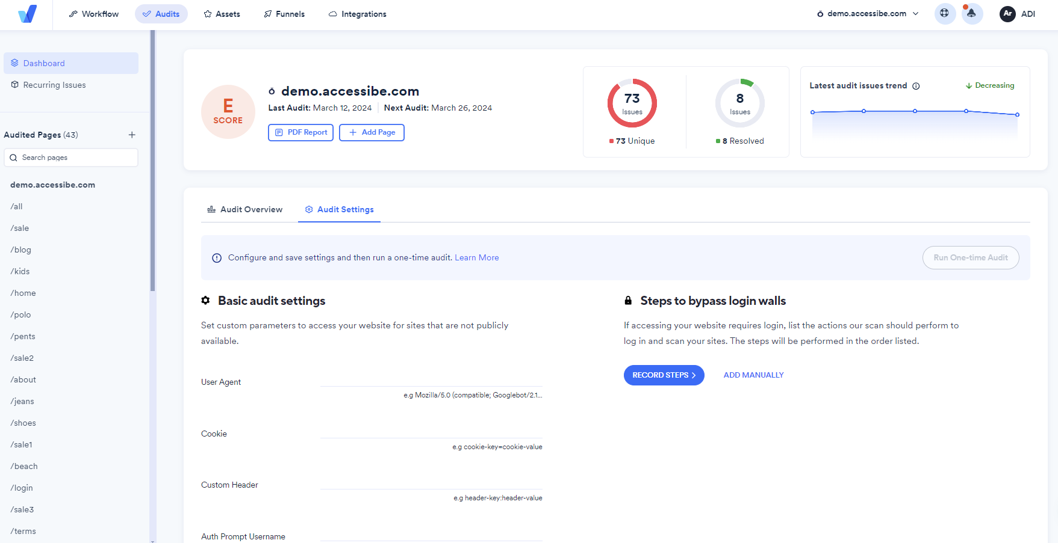Click the ADD MANUALLY link
Screen dimensions: 1058x543
754,375
